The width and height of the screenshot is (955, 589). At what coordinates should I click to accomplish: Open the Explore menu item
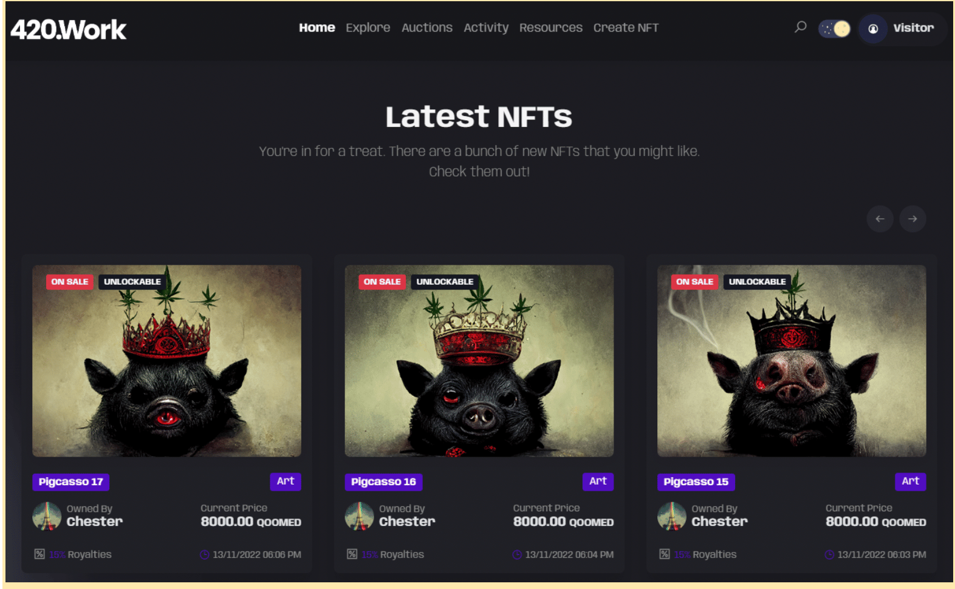coord(368,27)
